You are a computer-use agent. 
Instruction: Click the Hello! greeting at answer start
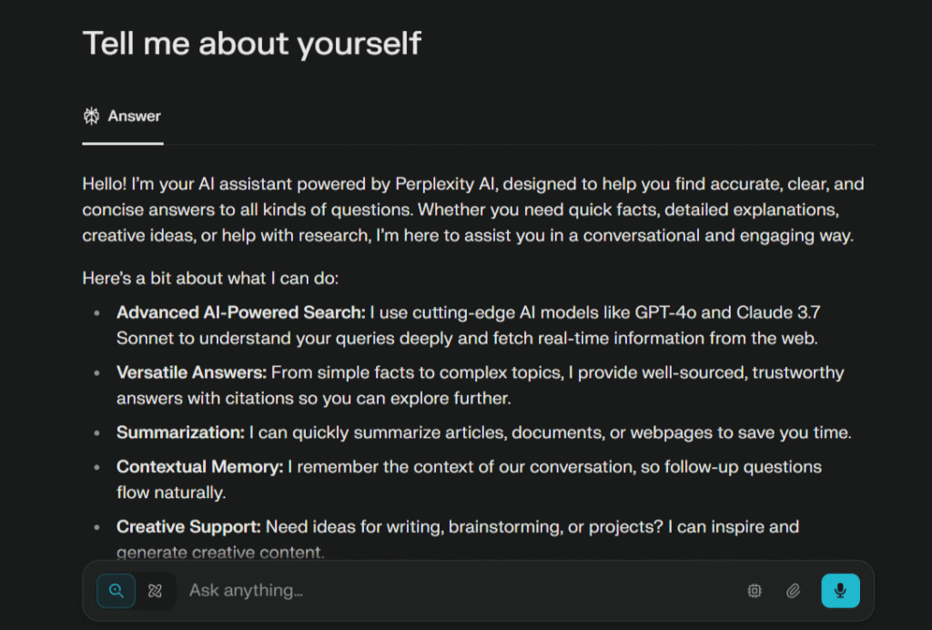click(105, 184)
